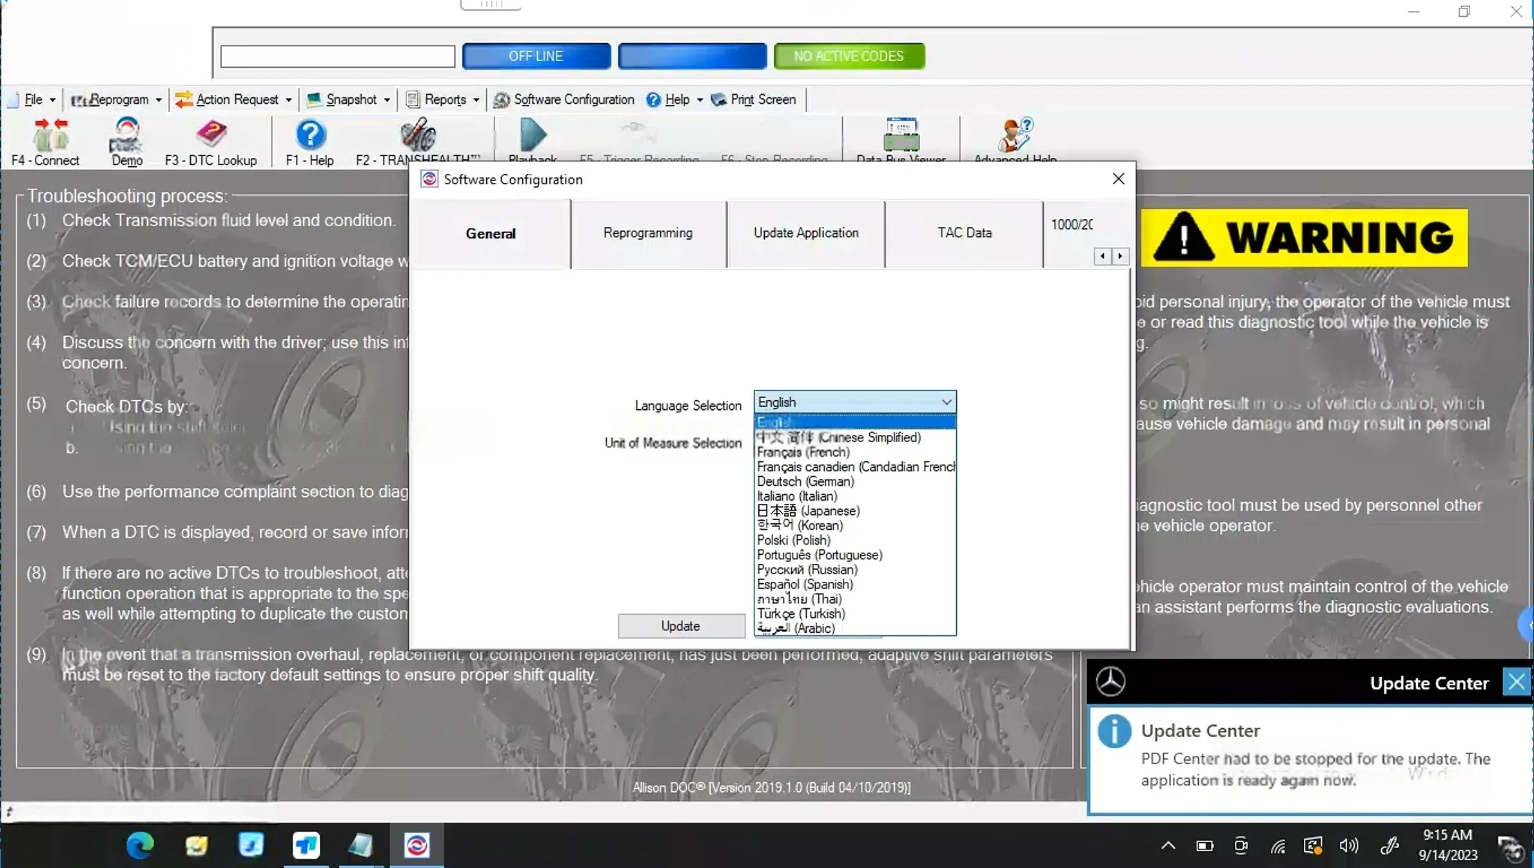Select Português (Portuguese) option
The height and width of the screenshot is (868, 1534).
[855, 555]
